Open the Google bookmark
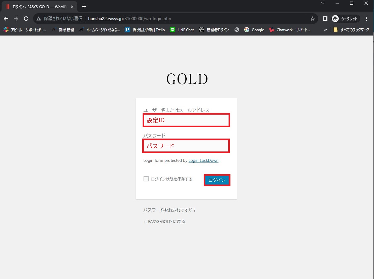Image resolution: width=374 pixels, height=279 pixels. point(254,30)
